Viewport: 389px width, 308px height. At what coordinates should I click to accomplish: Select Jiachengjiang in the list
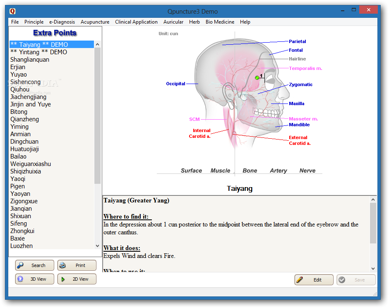point(52,97)
